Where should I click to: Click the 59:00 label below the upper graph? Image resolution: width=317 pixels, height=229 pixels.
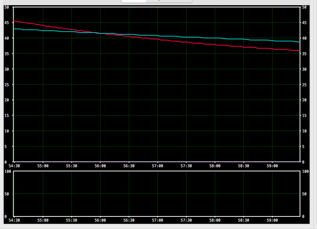point(272,166)
